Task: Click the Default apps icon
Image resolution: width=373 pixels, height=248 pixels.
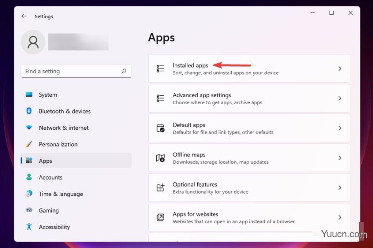Action: point(160,128)
